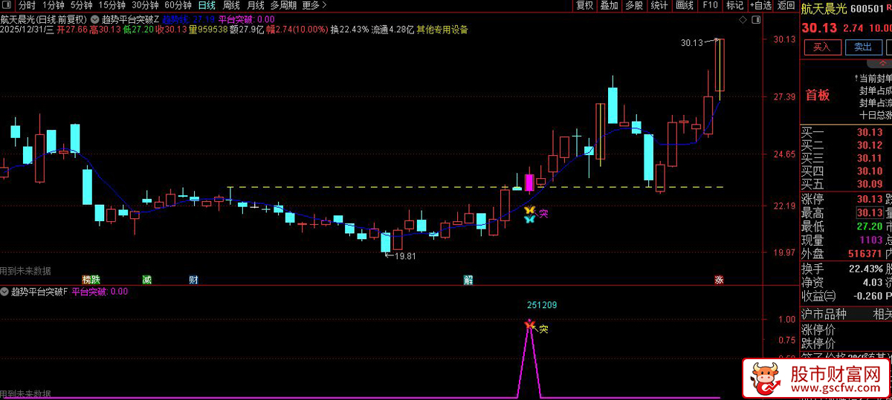Click the stock name 航天晨光 in the quote header

tap(824, 9)
